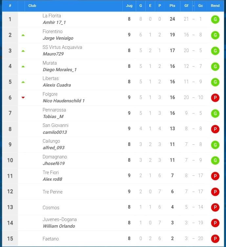Screen dimensions: 226x247
Task: Click Domagnano's green G form badge
Action: [x=215, y=160]
